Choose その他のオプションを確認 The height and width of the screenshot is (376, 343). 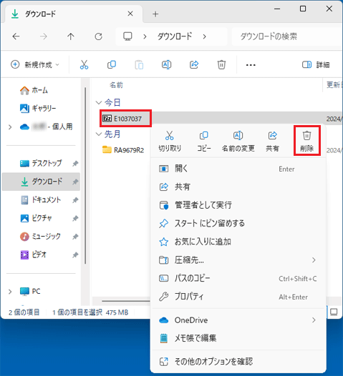tap(238, 362)
